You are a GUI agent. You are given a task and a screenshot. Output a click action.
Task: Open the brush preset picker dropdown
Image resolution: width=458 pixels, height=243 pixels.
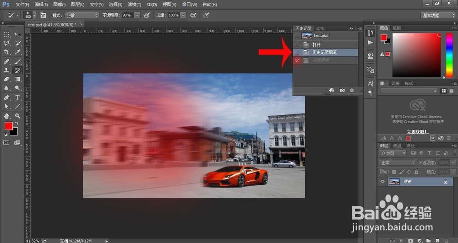tap(34, 15)
